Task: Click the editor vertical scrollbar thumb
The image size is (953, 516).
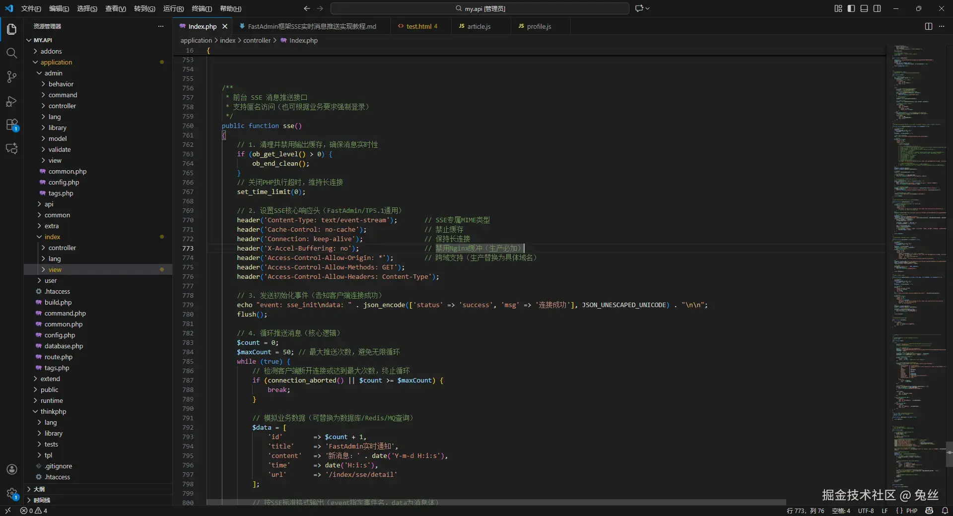Action: pyautogui.click(x=949, y=454)
